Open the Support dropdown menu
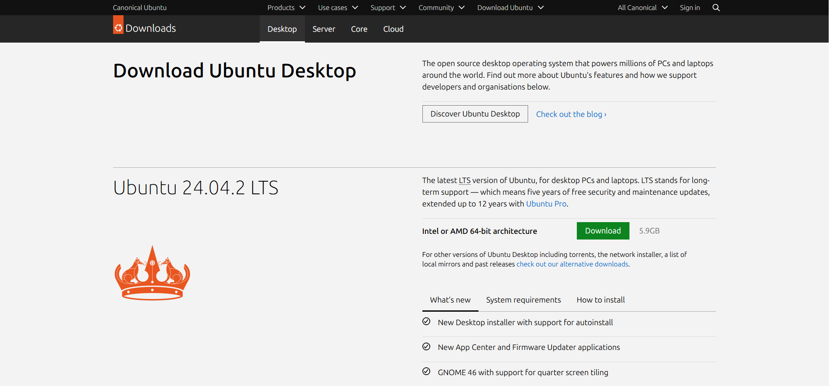Viewport: 830px width, 386px height. (388, 7)
